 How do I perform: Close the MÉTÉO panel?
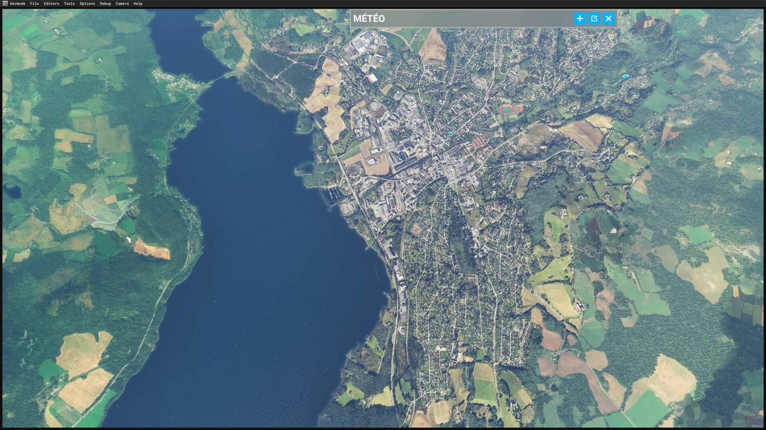click(x=608, y=18)
